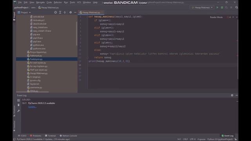Open the Favorites side tool window
Screen dimensions: 251x141
[14, 126]
